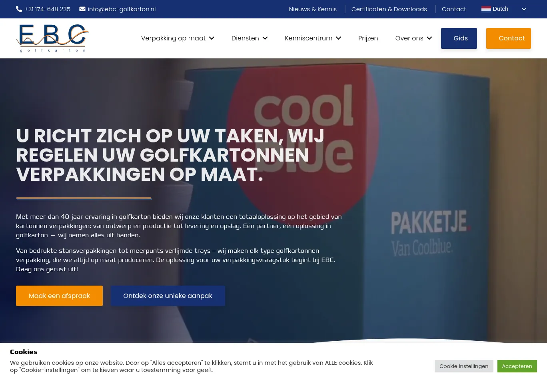Click the info@ebc-golfkarton.nl email address

point(122,9)
